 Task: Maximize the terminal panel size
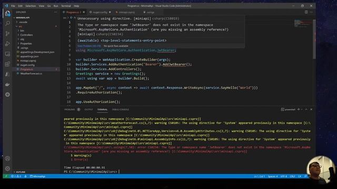[x=306, y=109]
